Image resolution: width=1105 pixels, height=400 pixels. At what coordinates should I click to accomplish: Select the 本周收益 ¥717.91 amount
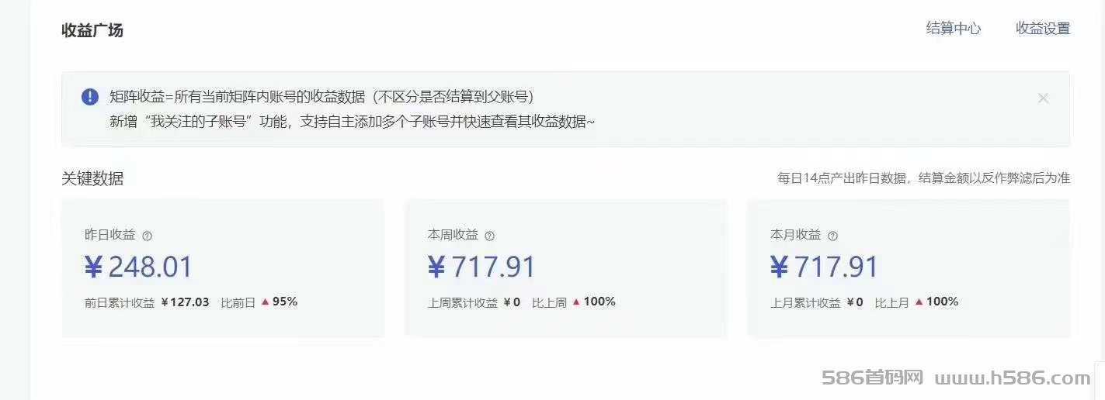[481, 267]
